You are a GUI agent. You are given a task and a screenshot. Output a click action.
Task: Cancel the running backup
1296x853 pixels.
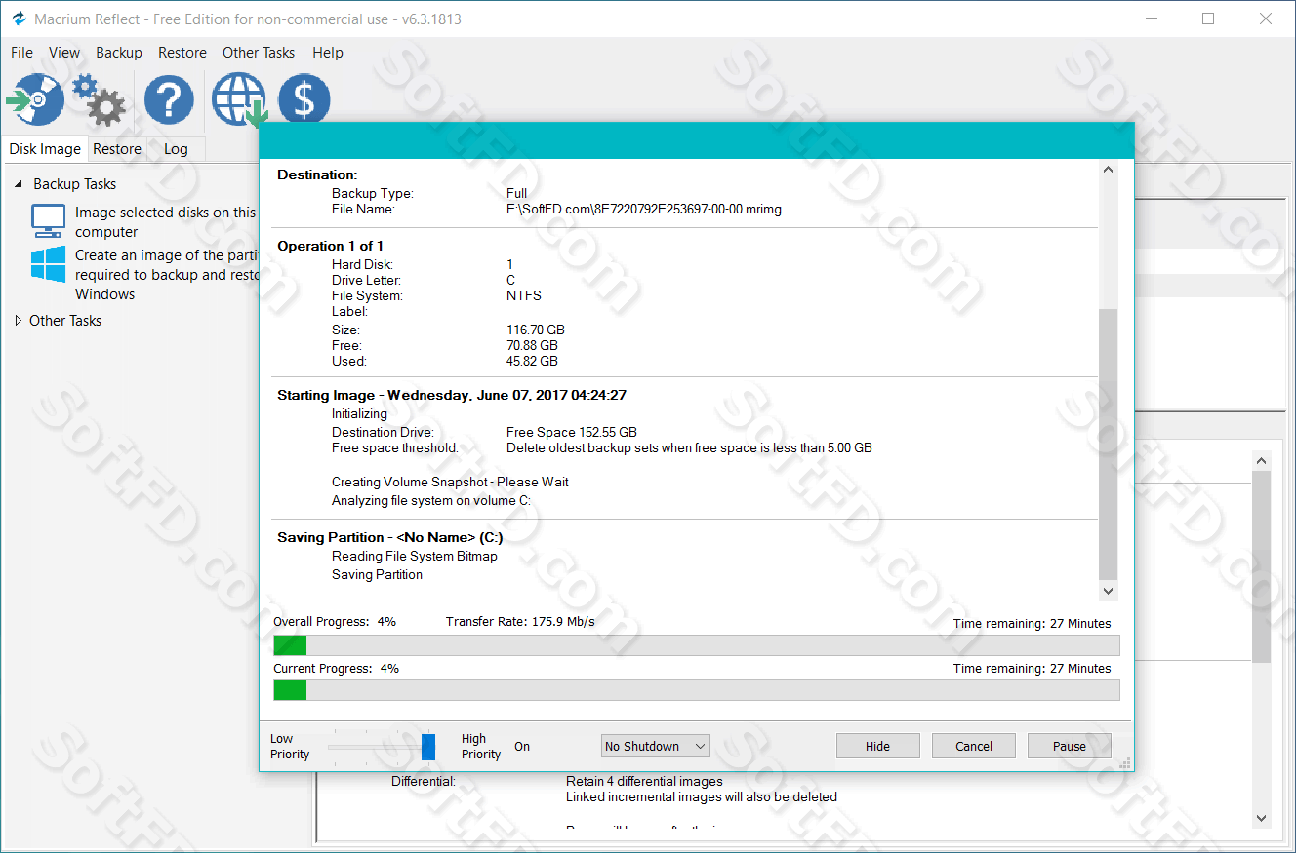tap(974, 746)
